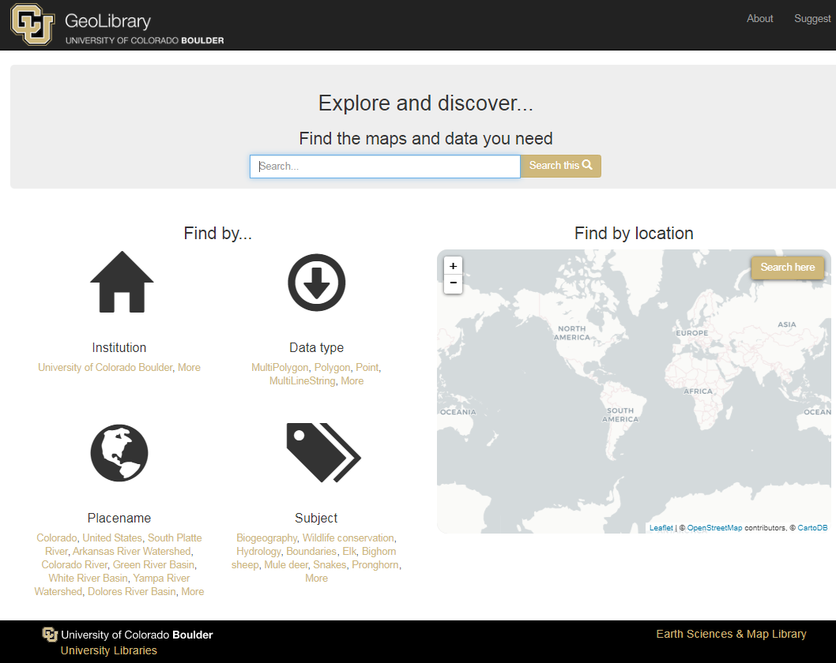836x663 pixels.
Task: Click the CU GeoLibrary logo
Action: (x=117, y=25)
